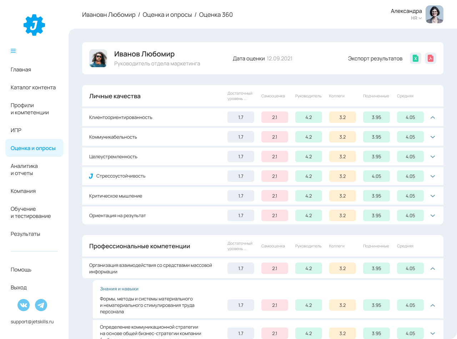Image resolution: width=457 pixels, height=339 pixels.
Task: Click Подчиненные header in Профессиональные компетенции
Action: coord(376,246)
